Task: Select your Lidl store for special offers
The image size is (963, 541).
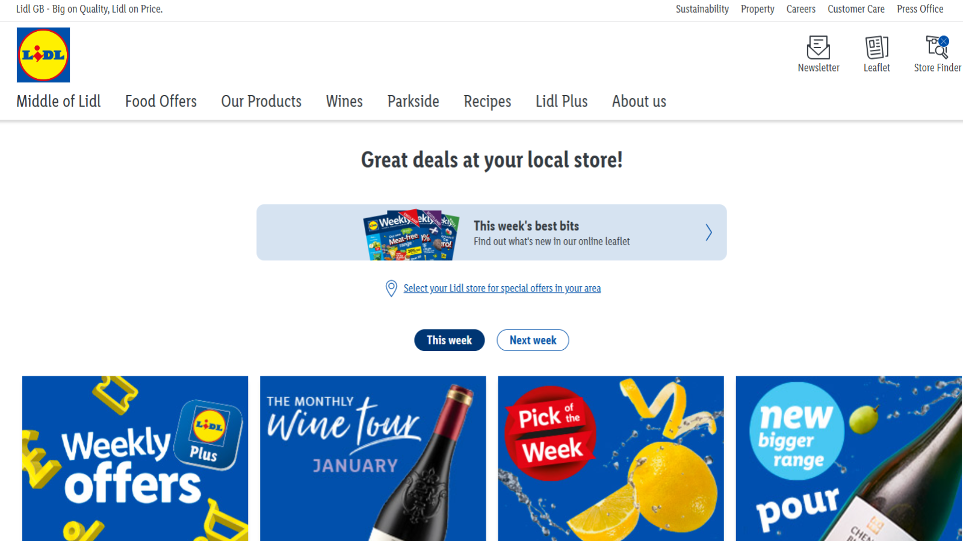Action: pos(502,288)
